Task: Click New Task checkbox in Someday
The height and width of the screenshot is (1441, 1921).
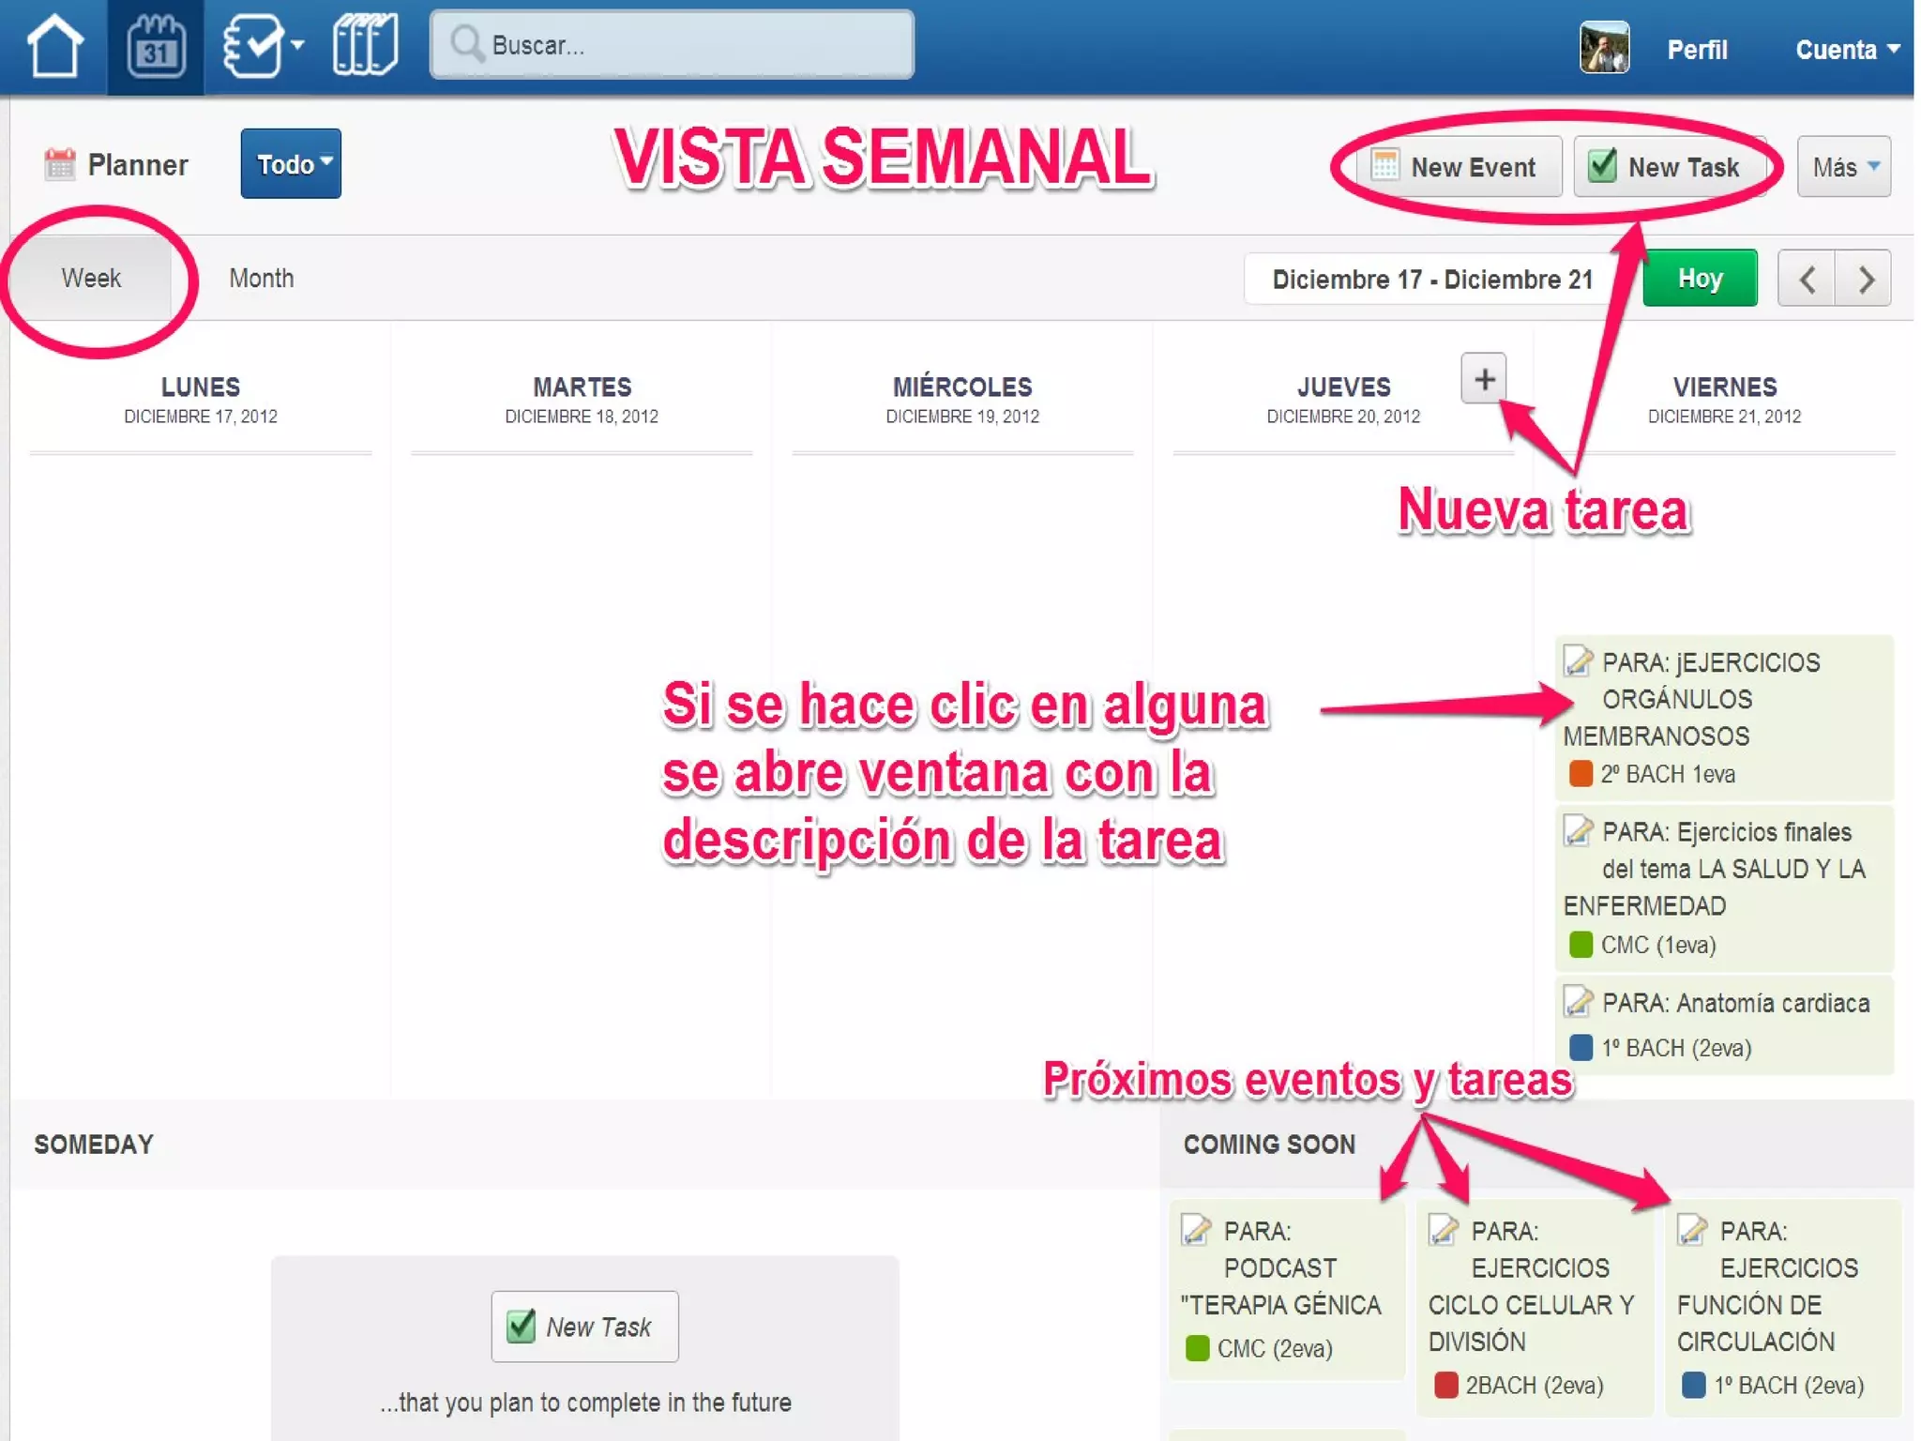Action: coord(522,1326)
